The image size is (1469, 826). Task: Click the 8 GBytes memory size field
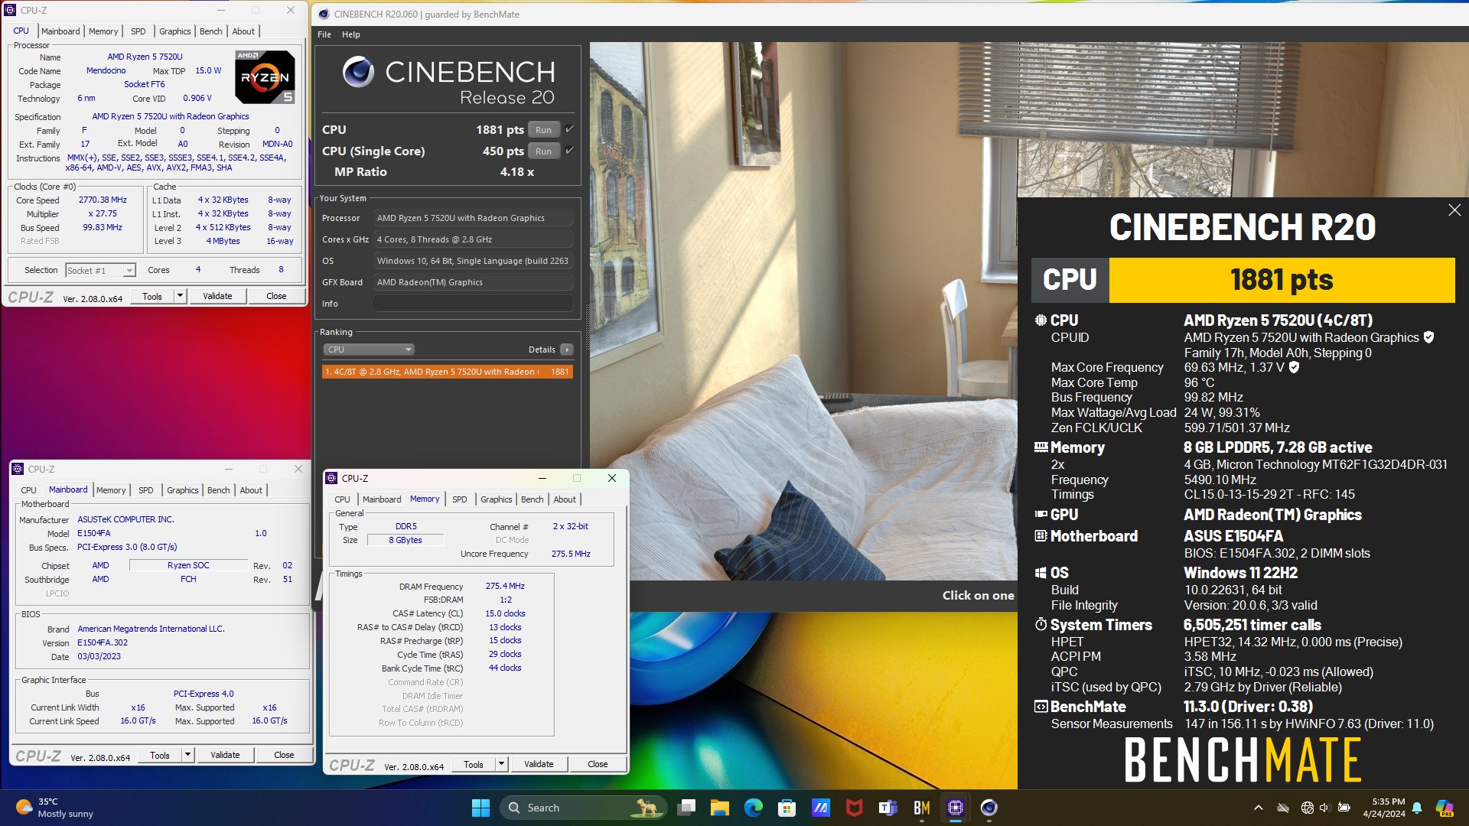click(406, 540)
